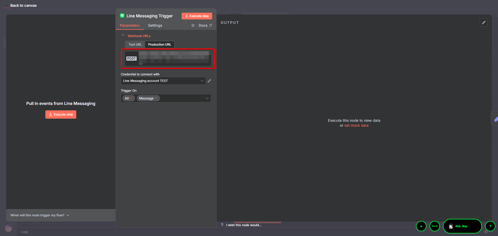Expand the Trigger On dropdown arrow
Image resolution: width=498 pixels, height=236 pixels.
coord(207,98)
